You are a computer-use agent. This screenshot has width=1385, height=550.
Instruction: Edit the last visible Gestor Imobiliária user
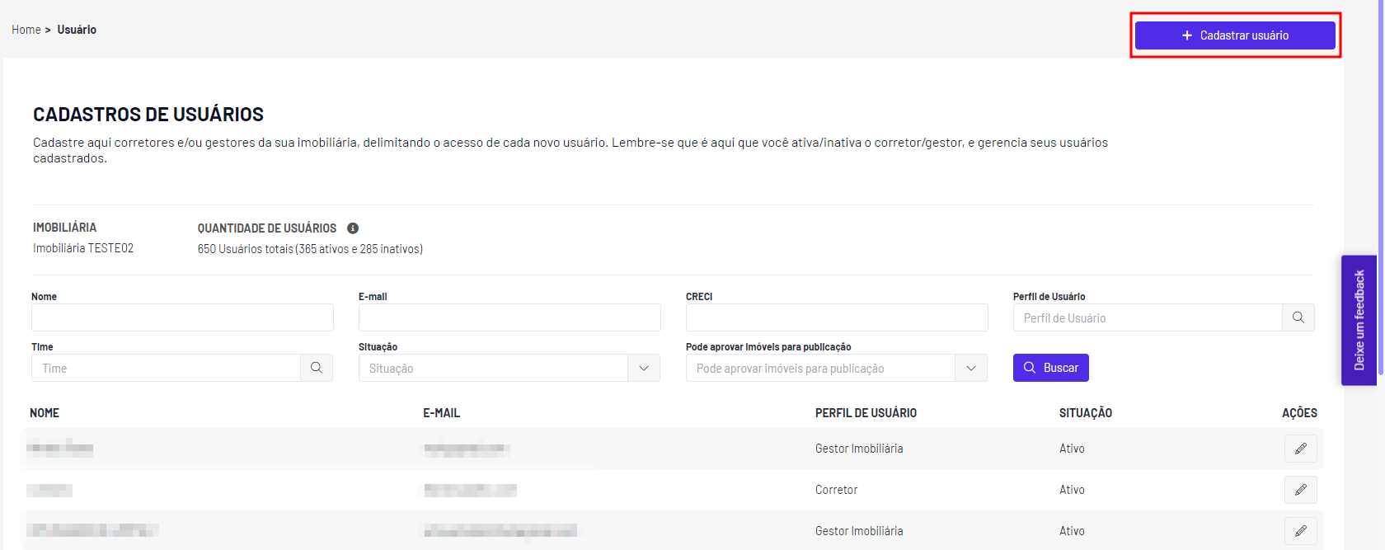tap(1301, 531)
